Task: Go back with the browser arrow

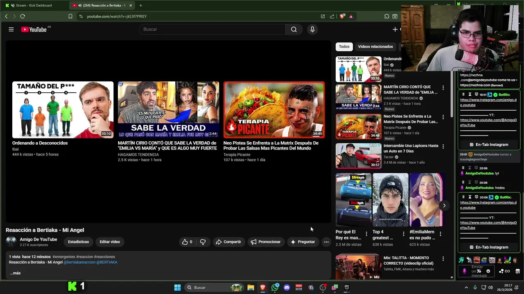Action: click(6, 16)
